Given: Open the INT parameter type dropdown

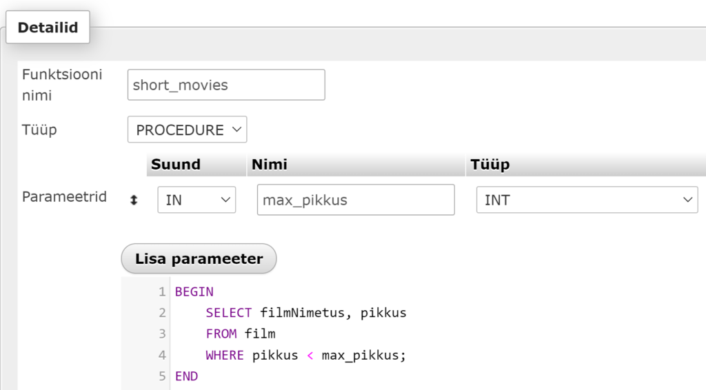Looking at the screenshot, I should tap(587, 200).
